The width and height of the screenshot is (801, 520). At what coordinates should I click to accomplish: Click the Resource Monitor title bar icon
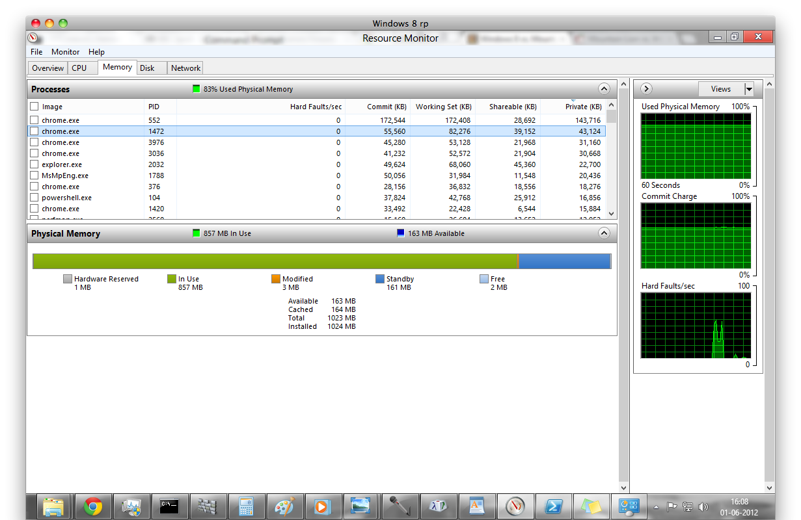click(33, 38)
